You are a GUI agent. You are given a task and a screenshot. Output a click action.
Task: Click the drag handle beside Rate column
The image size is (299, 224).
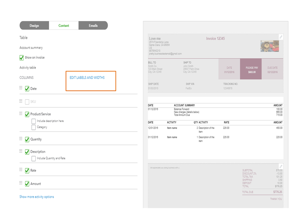pos(21,170)
